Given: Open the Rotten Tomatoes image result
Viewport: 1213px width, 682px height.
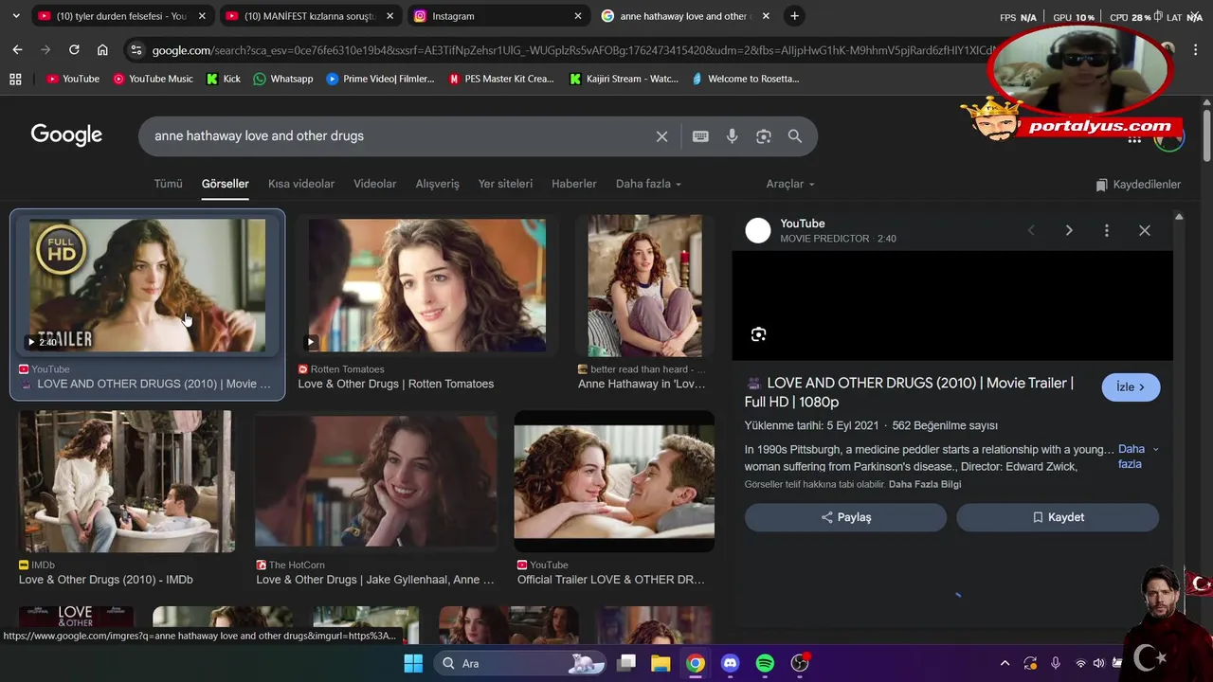Looking at the screenshot, I should click(x=427, y=285).
